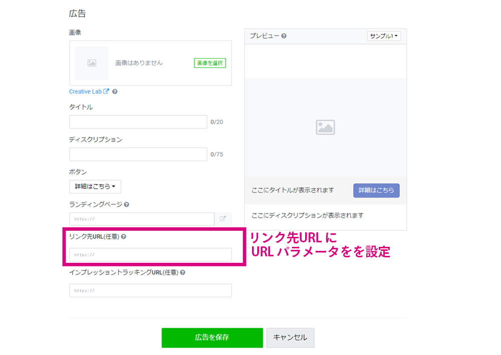The height and width of the screenshot is (355, 501).
Task: Focus the タイトル input field
Action: pos(138,122)
